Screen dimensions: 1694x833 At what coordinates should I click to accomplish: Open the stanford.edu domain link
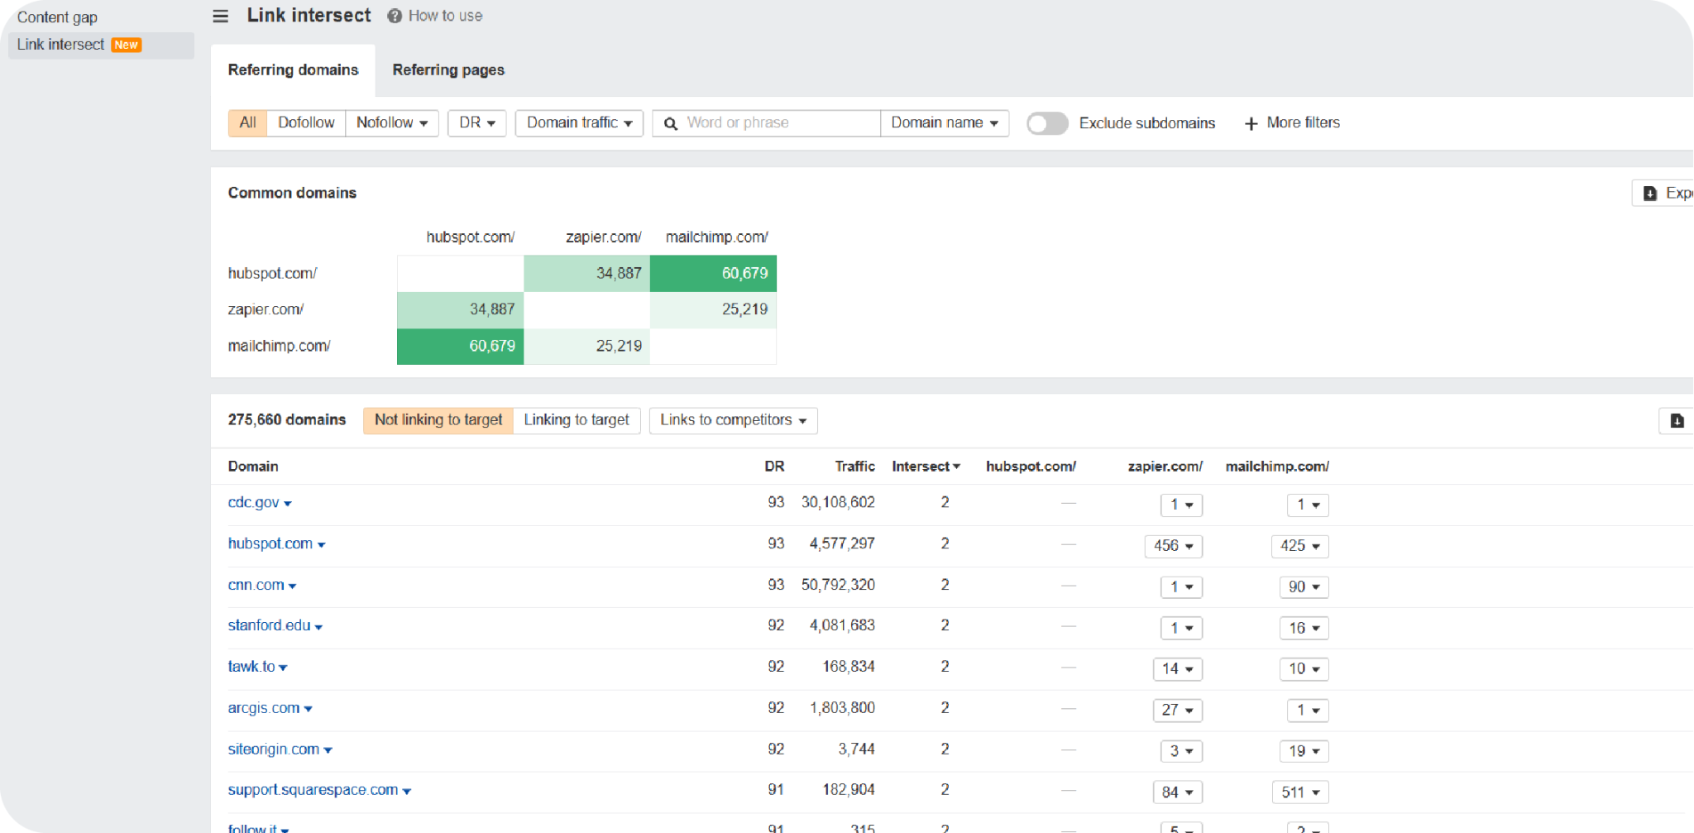[x=269, y=625]
